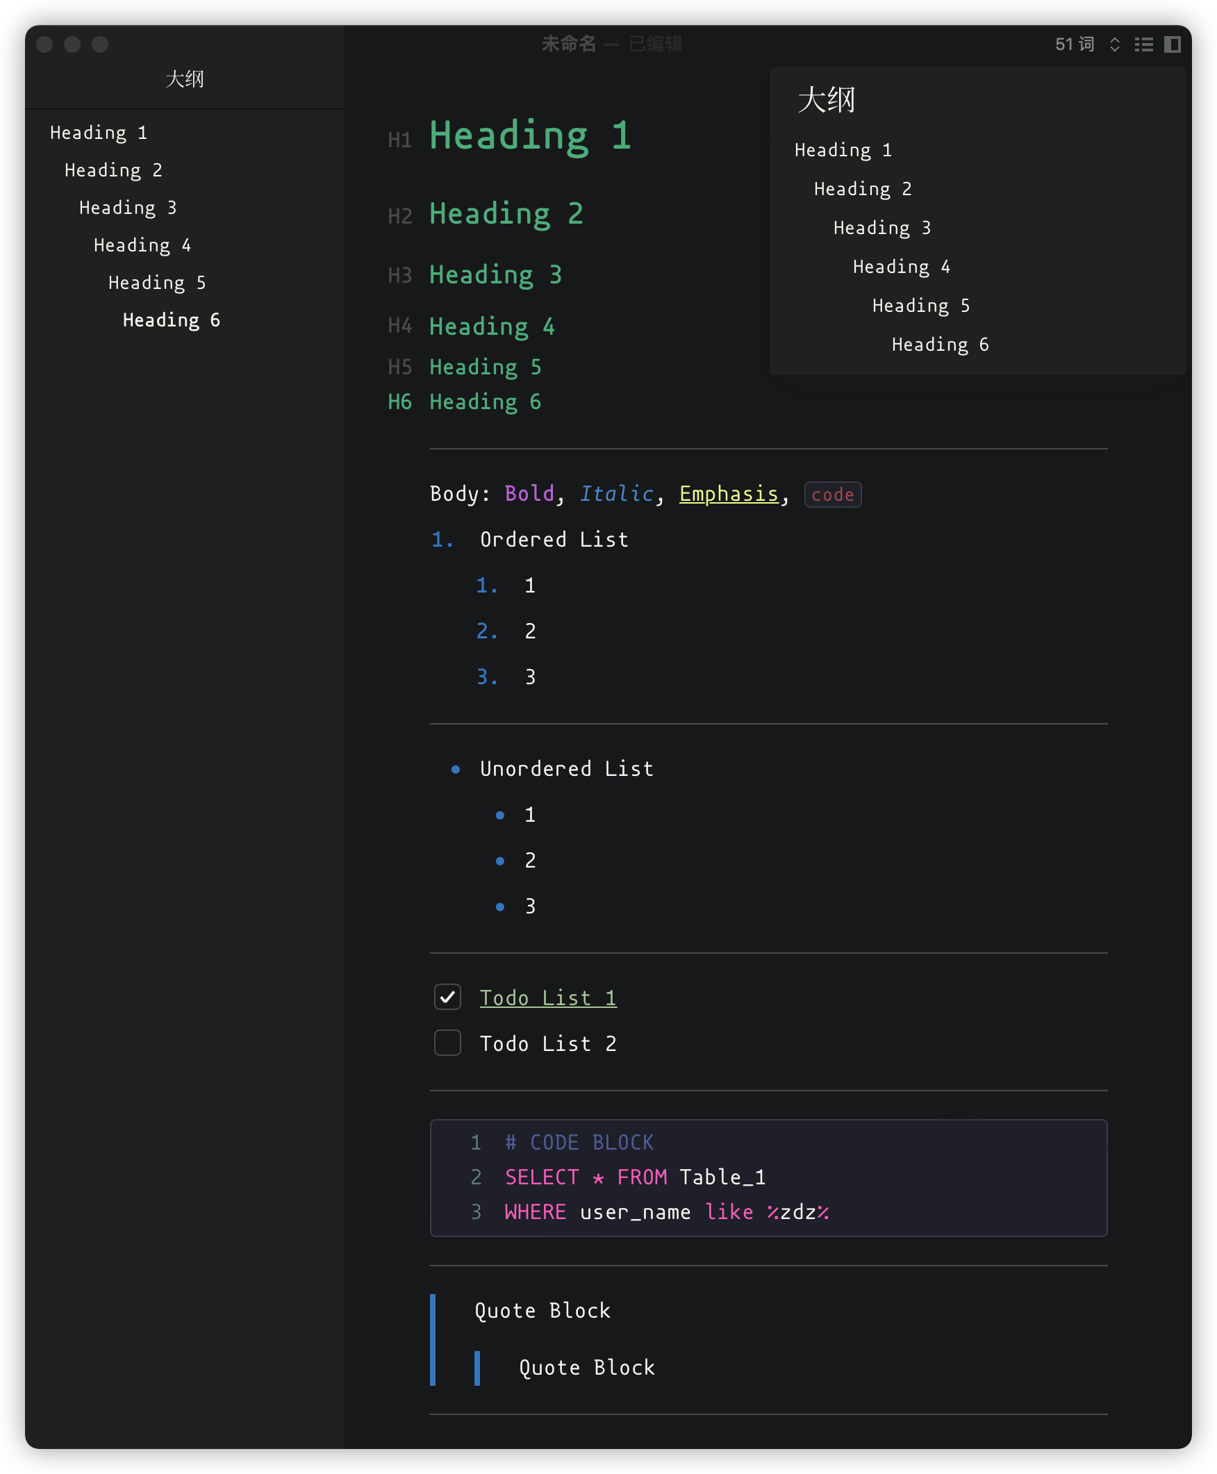Click the Todo List 1 underlined text
The width and height of the screenshot is (1217, 1474).
(x=548, y=998)
